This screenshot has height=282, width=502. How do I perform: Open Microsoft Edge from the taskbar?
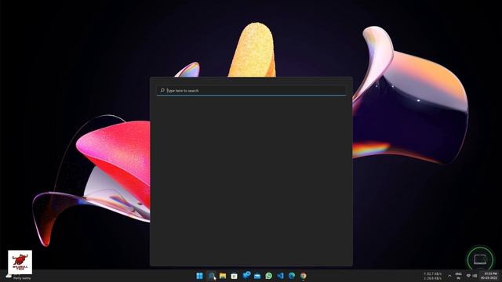point(292,276)
